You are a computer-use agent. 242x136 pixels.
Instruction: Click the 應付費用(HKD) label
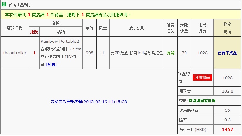point(193,130)
